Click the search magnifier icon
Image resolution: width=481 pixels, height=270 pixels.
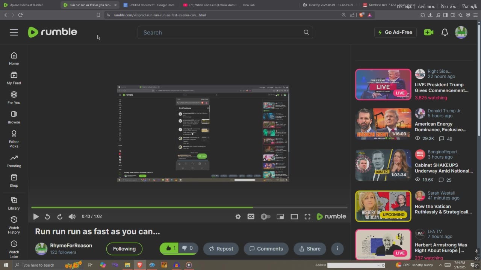point(306,32)
